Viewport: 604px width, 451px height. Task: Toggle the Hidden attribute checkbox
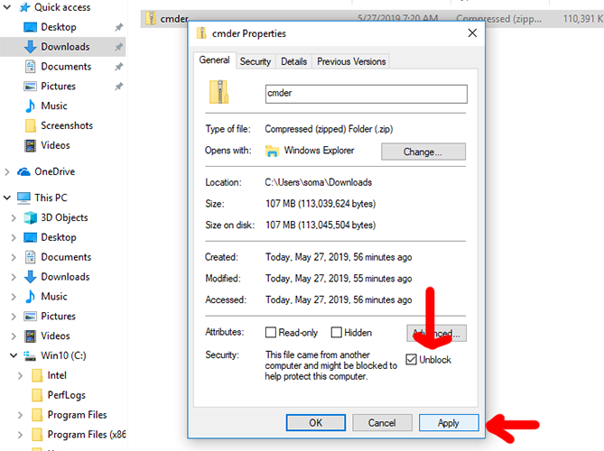(336, 333)
